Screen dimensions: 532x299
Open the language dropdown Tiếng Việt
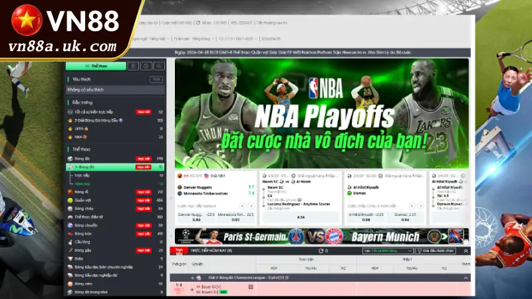coord(160,39)
